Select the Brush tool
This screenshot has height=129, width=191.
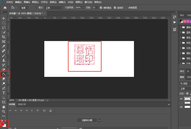(3, 56)
